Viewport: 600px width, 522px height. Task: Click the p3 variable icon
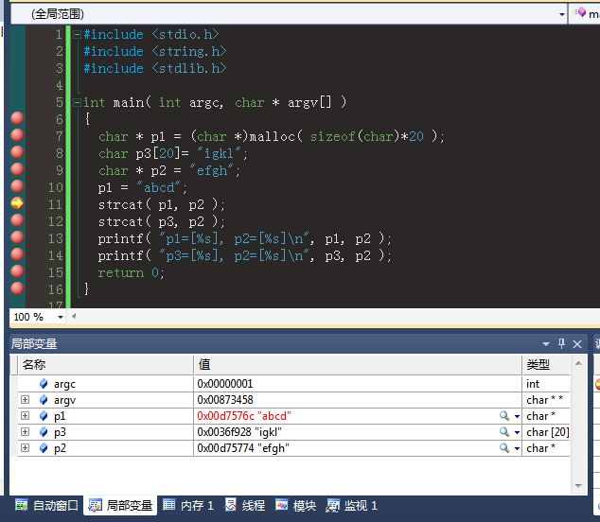(44, 432)
